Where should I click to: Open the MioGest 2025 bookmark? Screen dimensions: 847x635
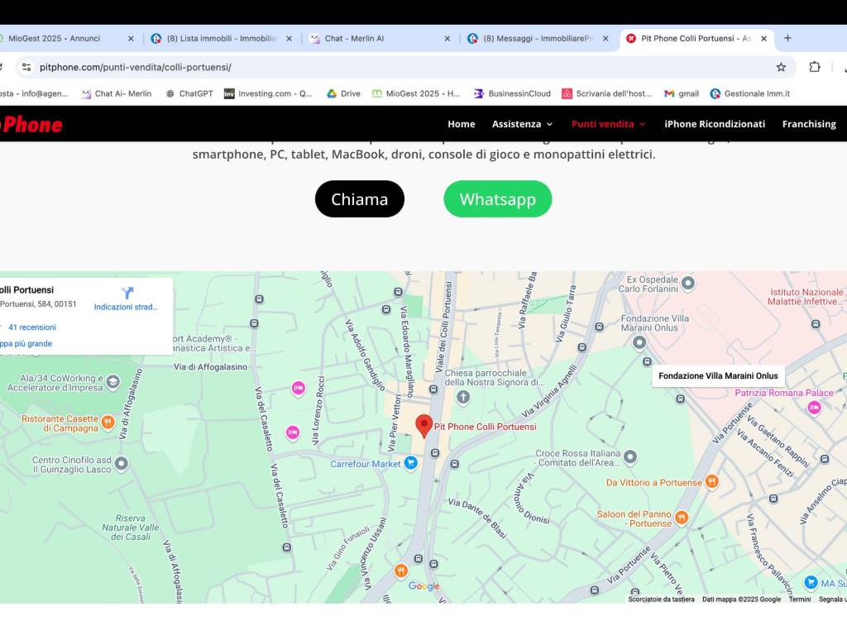[x=416, y=93]
